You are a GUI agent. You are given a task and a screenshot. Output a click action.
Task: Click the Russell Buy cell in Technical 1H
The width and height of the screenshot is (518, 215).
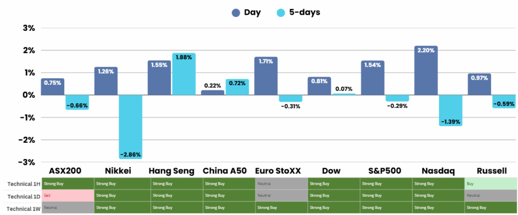click(490, 184)
